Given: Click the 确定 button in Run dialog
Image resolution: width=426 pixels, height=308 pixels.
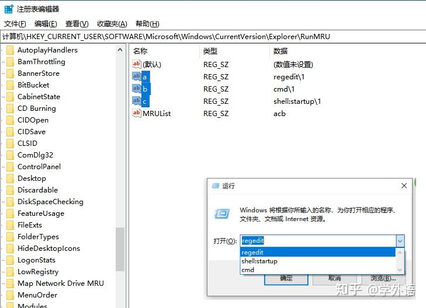Looking at the screenshot, I should coord(286,279).
